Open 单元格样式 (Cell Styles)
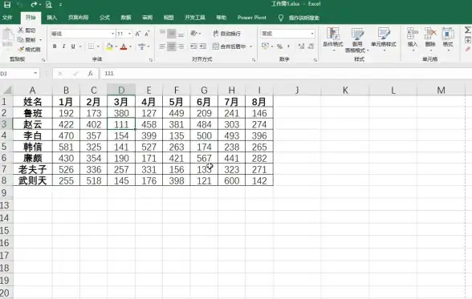472x299 pixels. click(384, 38)
